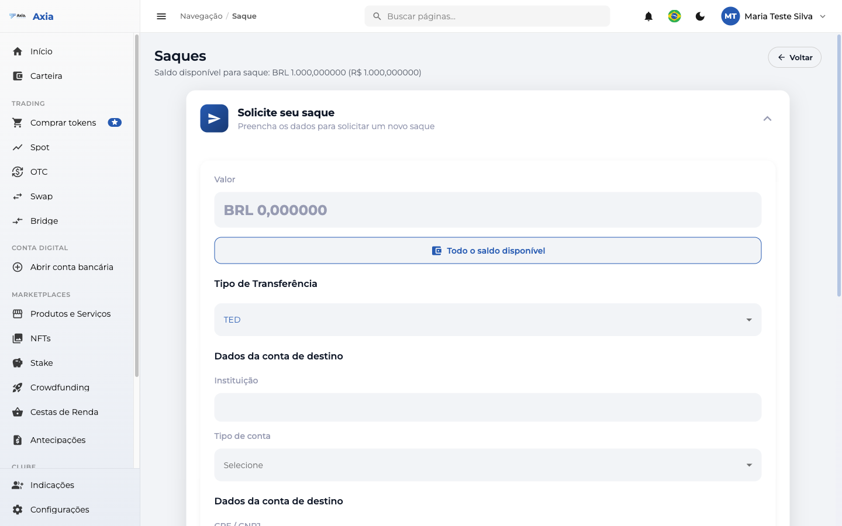Change language via Brazil flag icon

pyautogui.click(x=674, y=16)
